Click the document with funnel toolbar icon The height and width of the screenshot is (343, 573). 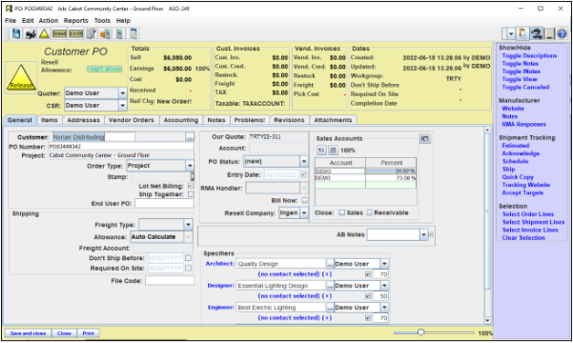(x=91, y=34)
